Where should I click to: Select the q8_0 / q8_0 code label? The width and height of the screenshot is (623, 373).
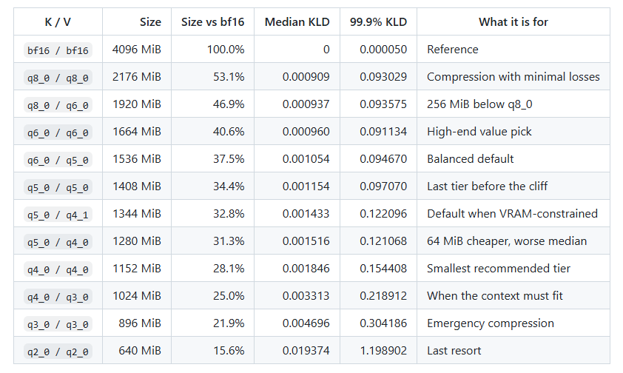point(58,78)
